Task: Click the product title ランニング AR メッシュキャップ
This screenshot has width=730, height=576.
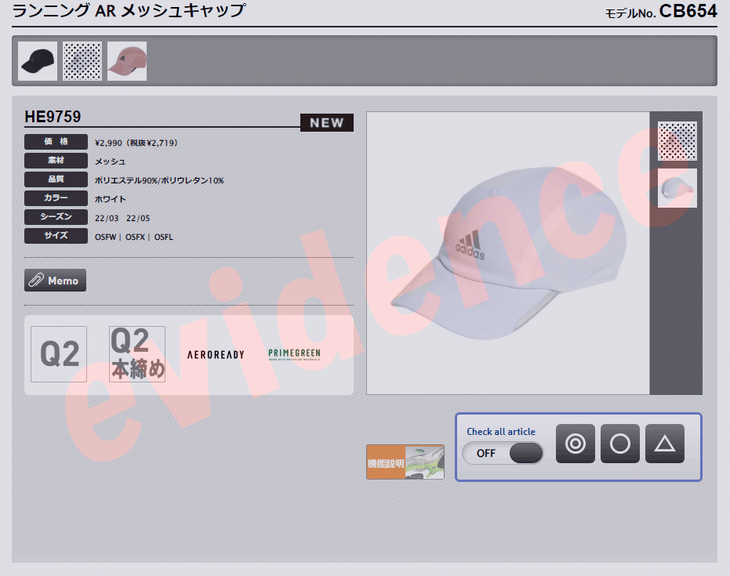Action: point(129,10)
